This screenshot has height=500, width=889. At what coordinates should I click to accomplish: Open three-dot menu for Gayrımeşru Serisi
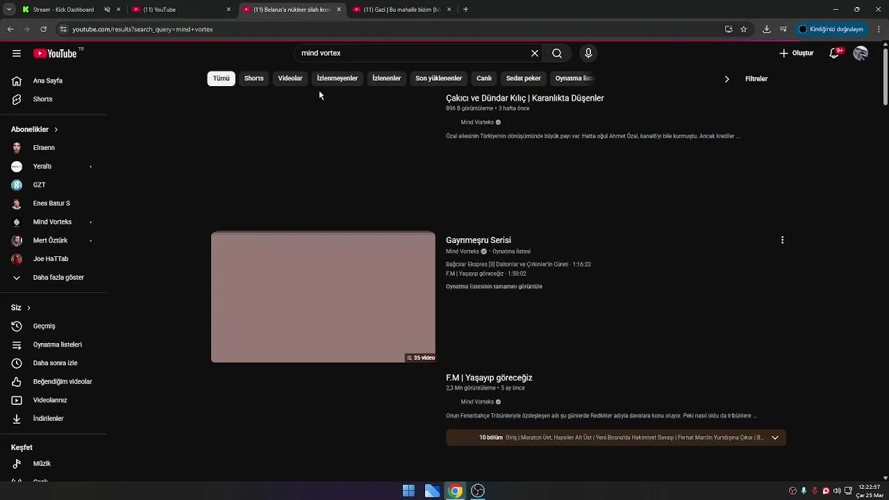click(x=782, y=240)
